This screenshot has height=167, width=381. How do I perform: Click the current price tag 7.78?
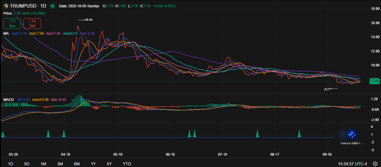pos(374,81)
